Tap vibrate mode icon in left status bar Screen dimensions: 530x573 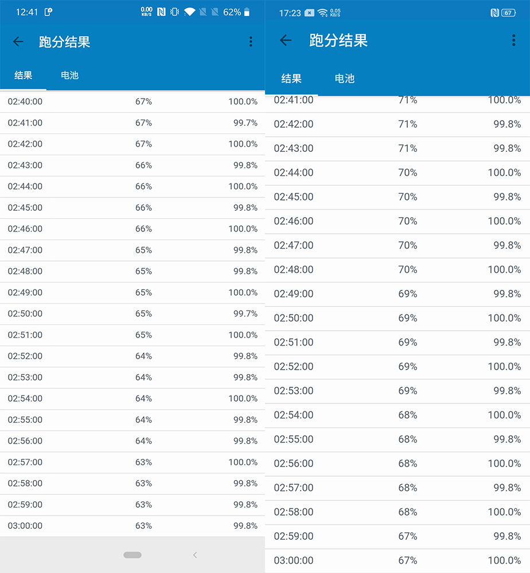(174, 12)
